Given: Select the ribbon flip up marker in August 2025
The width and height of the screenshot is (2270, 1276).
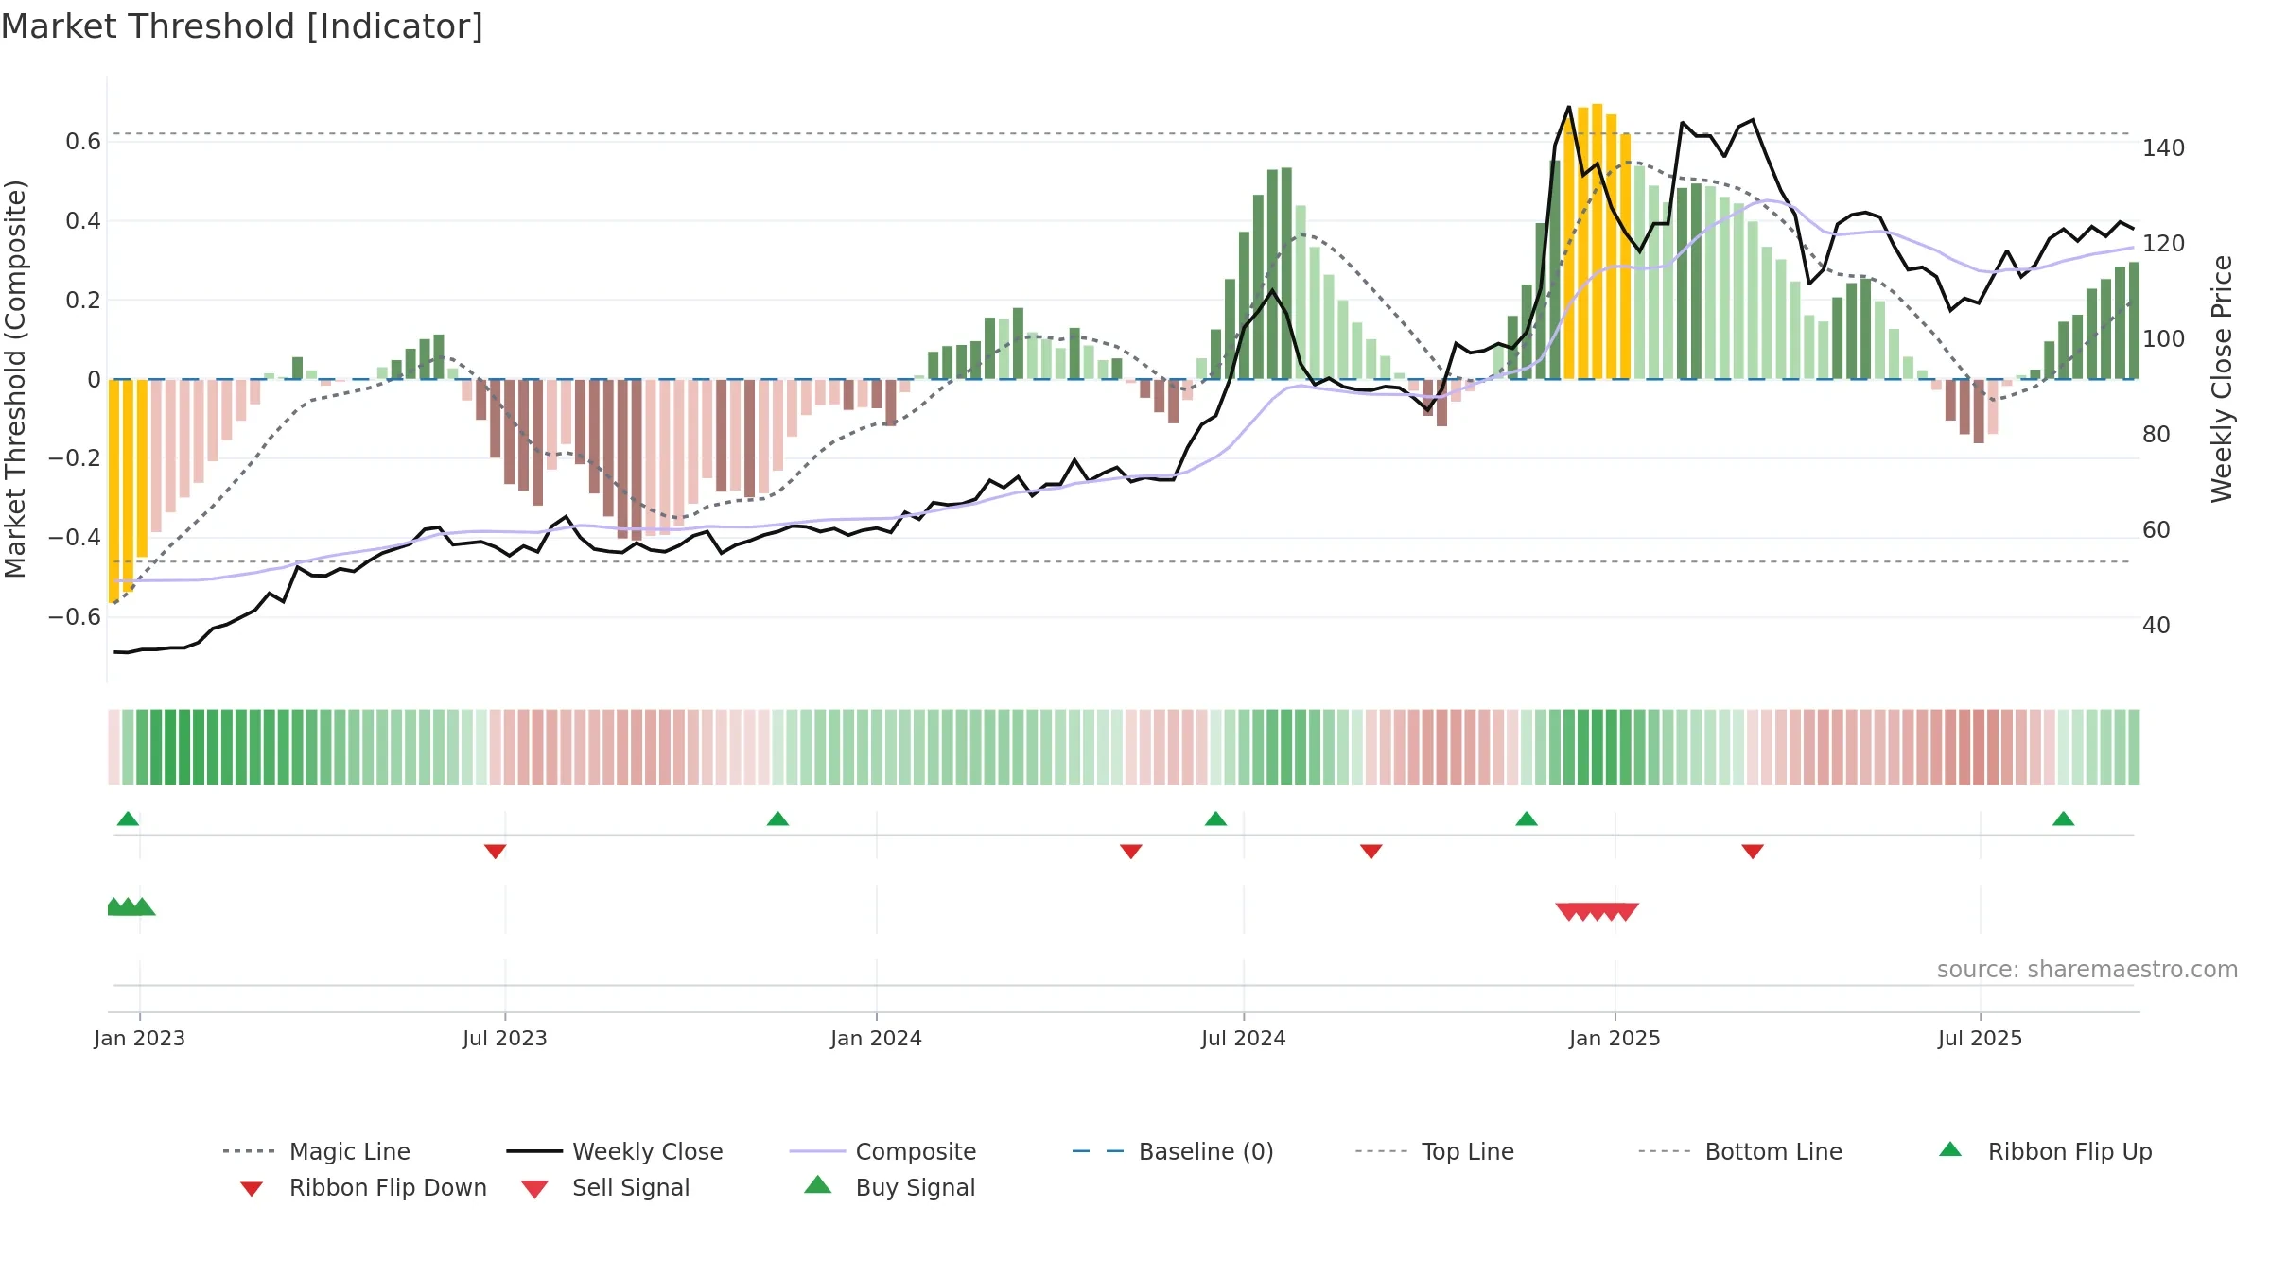Looking at the screenshot, I should tap(2064, 819).
